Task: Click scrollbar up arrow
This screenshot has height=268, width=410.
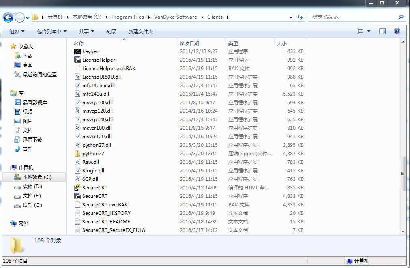Action: 403,42
